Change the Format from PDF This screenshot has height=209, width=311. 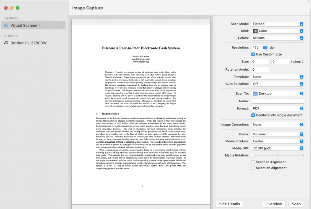(x=277, y=108)
